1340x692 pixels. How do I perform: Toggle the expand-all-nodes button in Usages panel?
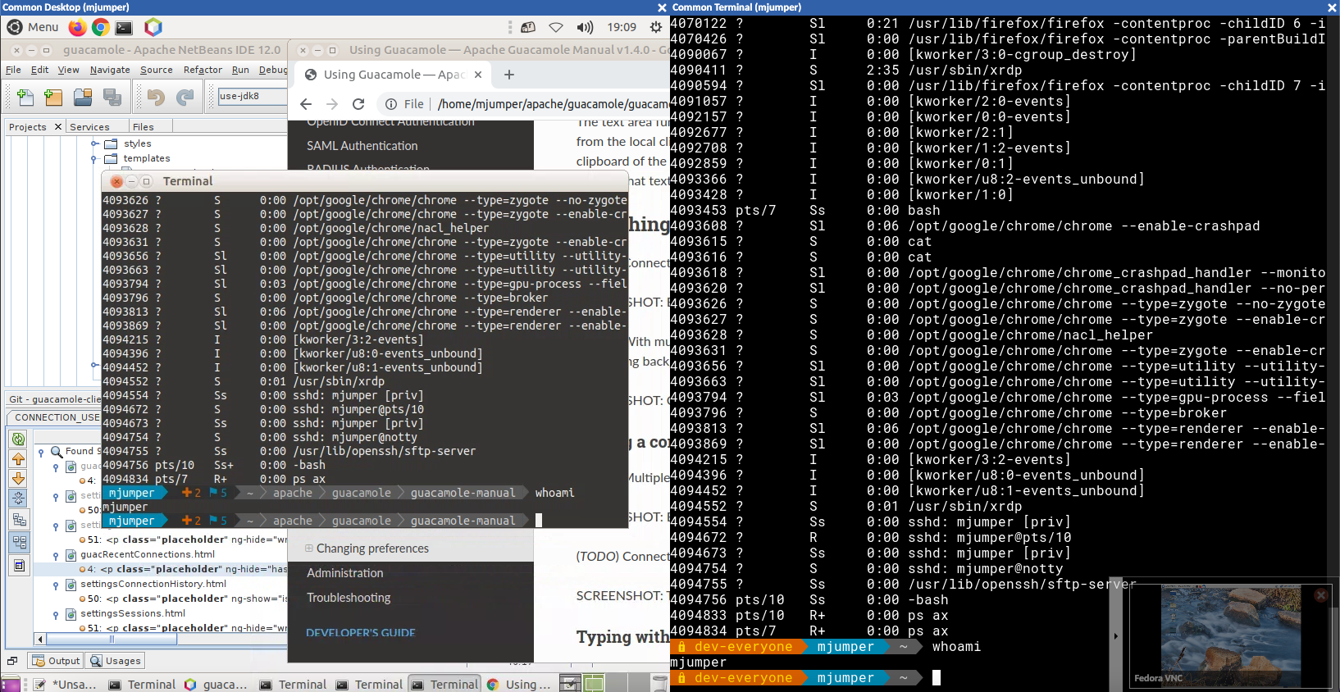coord(18,499)
